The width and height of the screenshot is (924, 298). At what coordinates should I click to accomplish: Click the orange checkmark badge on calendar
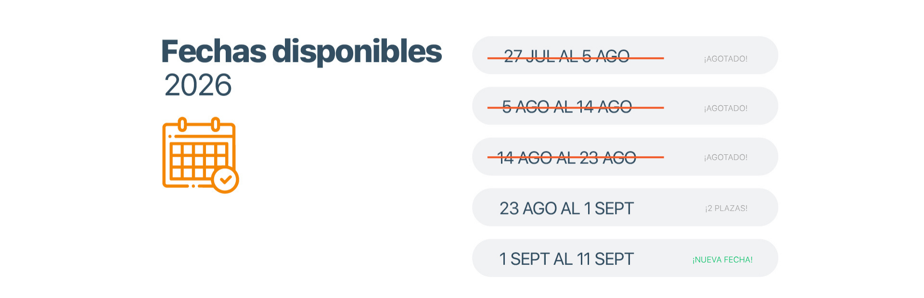click(x=225, y=180)
